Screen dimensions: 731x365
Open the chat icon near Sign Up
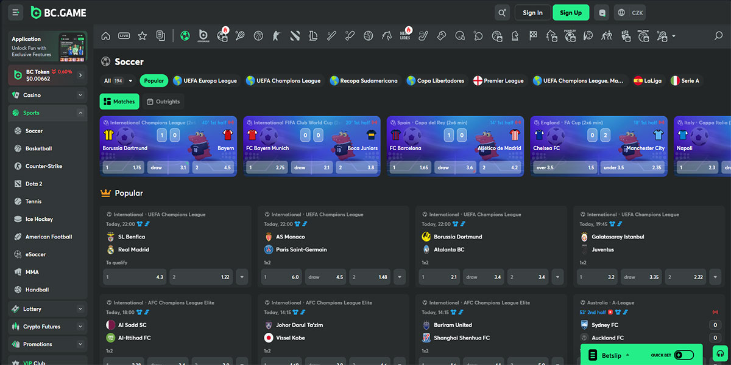point(602,13)
